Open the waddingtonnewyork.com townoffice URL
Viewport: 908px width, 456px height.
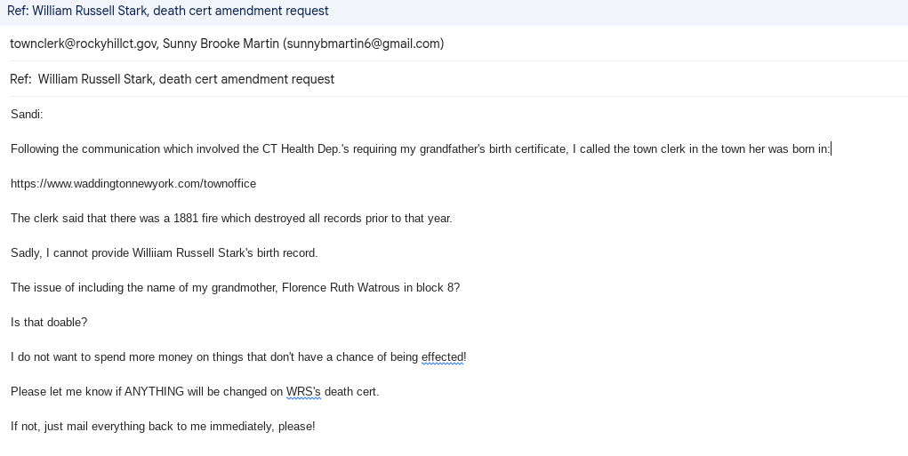pyautogui.click(x=133, y=184)
